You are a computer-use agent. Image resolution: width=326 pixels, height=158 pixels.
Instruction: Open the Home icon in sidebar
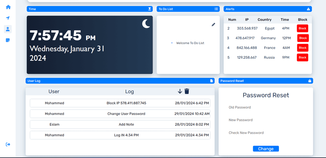(x=8, y=7)
